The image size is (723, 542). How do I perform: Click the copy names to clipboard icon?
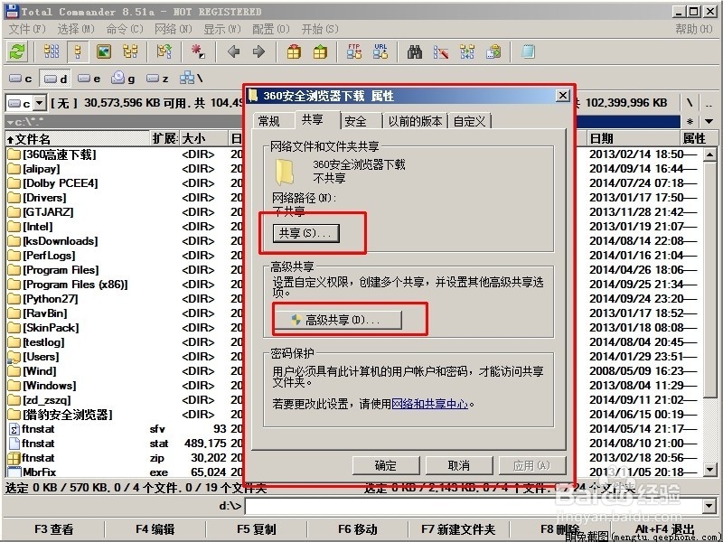click(x=493, y=51)
